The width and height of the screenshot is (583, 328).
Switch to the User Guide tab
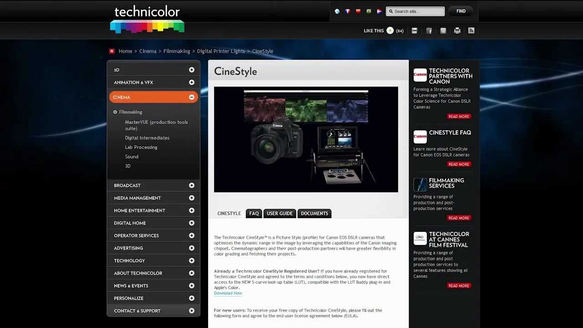[x=280, y=213]
